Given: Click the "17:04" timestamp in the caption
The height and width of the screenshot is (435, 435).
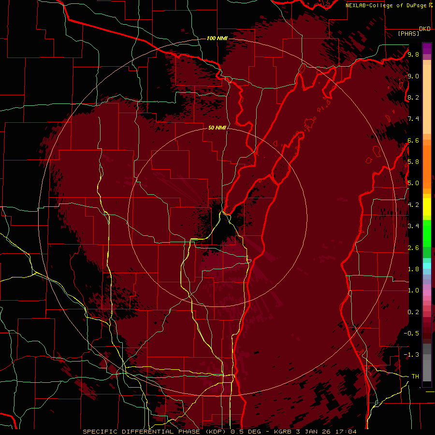Looking at the screenshot, I should [x=346, y=432].
